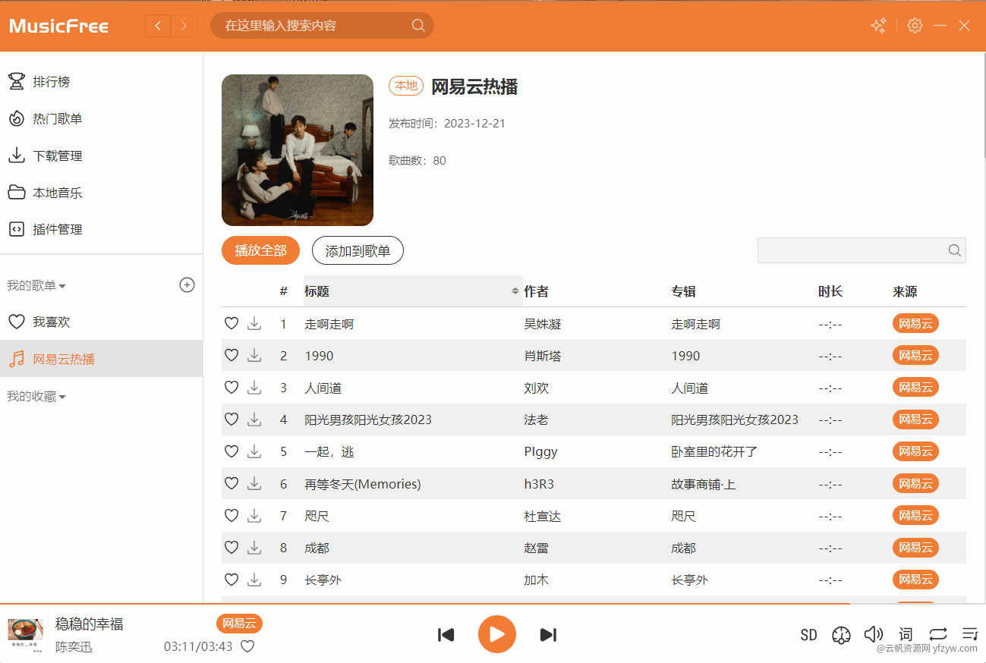The height and width of the screenshot is (663, 986).
Task: Click the volume speaker icon
Action: coord(874,634)
